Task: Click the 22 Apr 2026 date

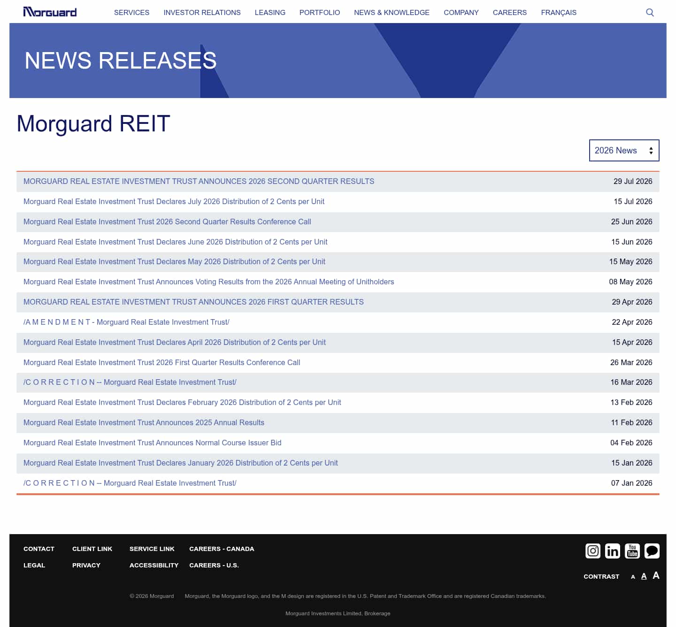Action: click(x=632, y=322)
